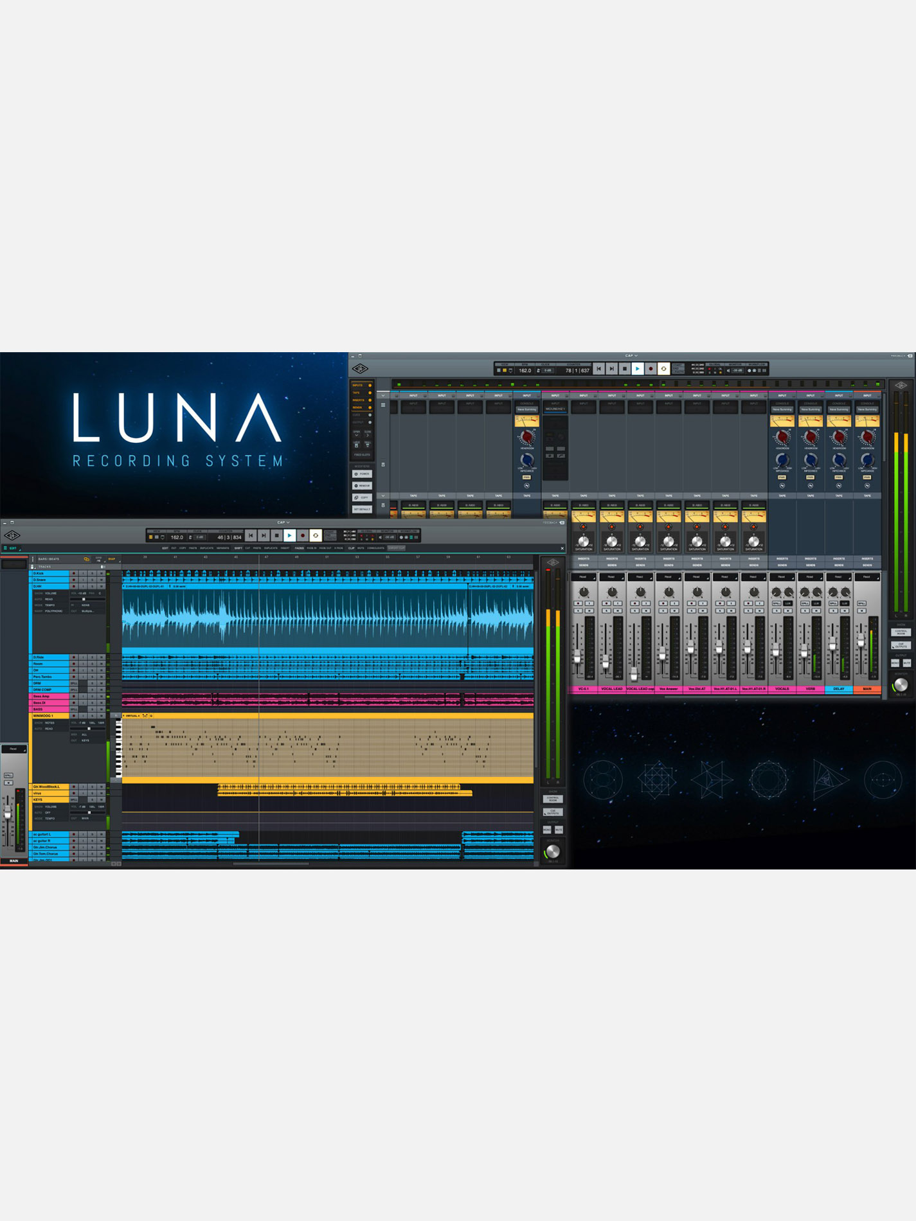
Task: Click Record in the mixer window transport
Action: point(651,369)
